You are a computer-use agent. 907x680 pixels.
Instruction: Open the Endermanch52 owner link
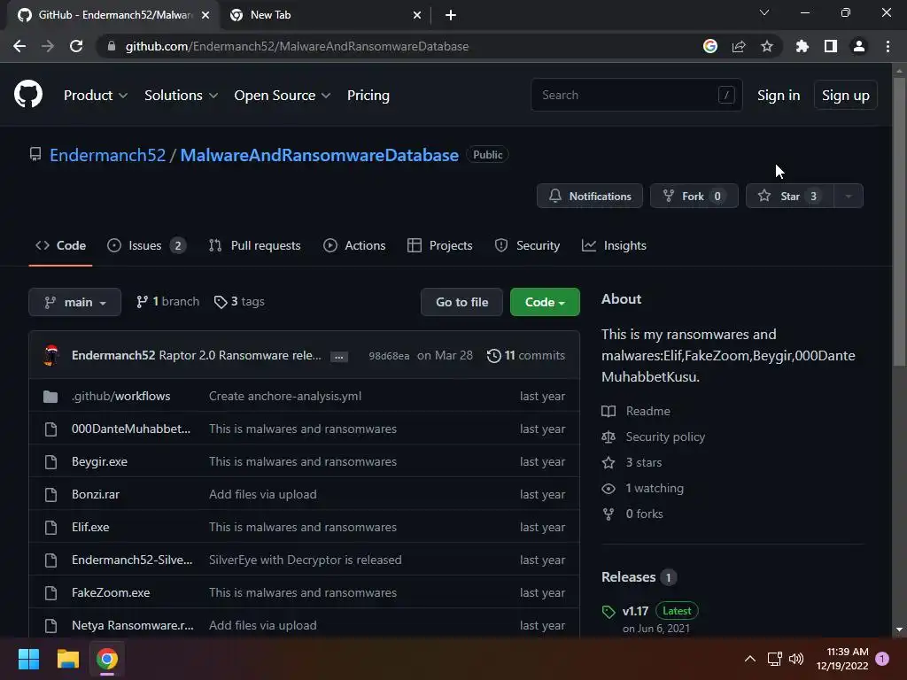point(107,155)
